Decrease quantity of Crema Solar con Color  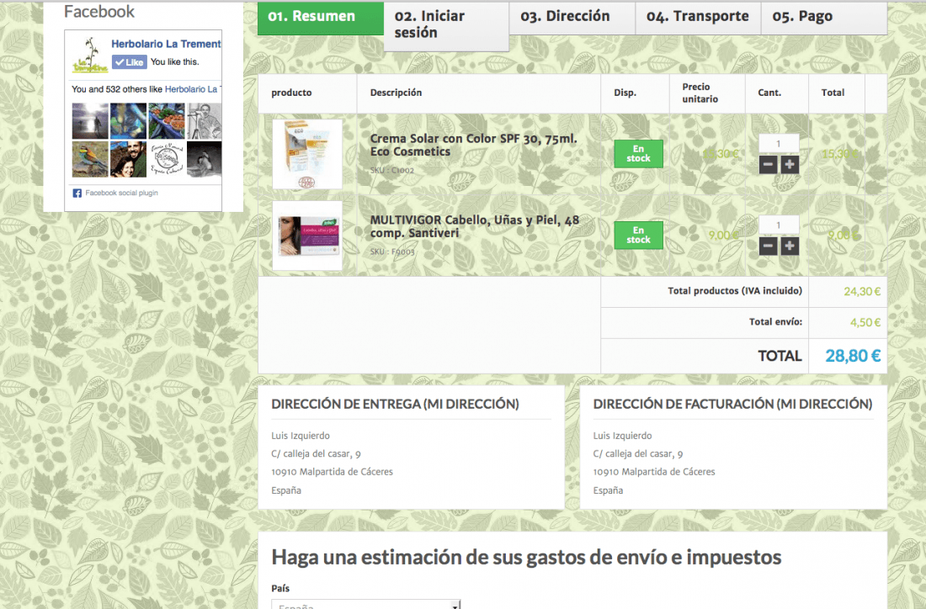click(x=768, y=165)
